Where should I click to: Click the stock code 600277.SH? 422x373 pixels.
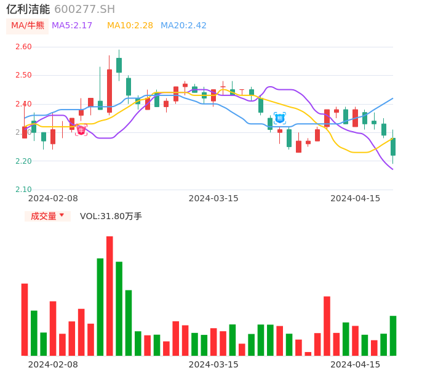click(84, 9)
